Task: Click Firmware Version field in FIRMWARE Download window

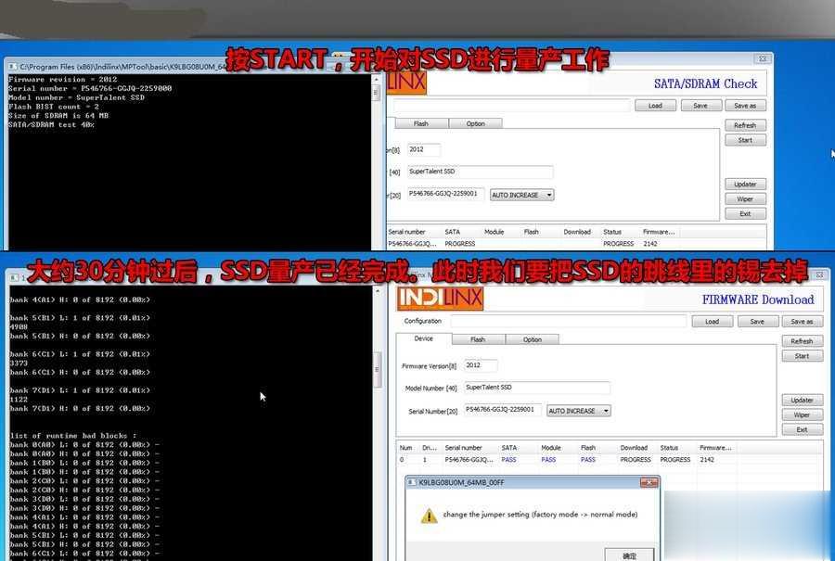Action: [481, 365]
